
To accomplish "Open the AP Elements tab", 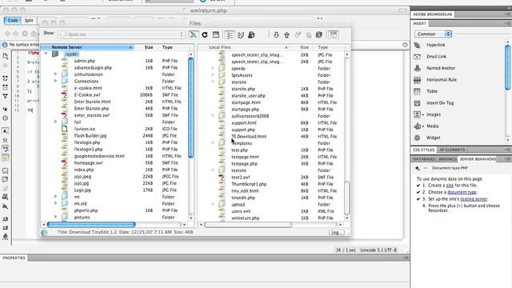I will (452, 150).
